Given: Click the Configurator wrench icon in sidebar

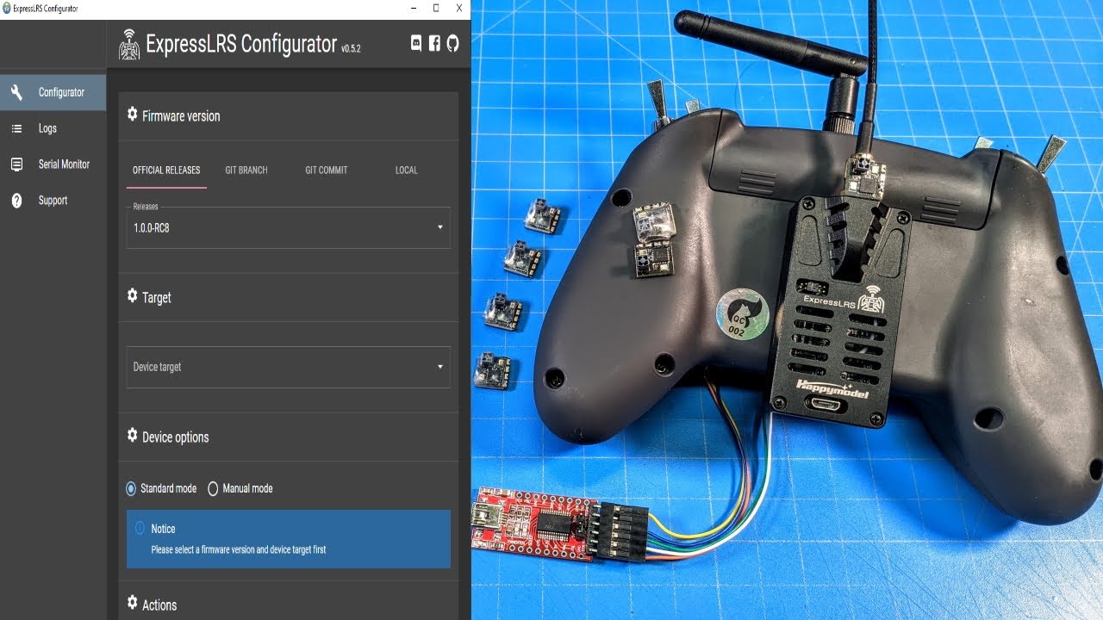Looking at the screenshot, I should [x=16, y=92].
